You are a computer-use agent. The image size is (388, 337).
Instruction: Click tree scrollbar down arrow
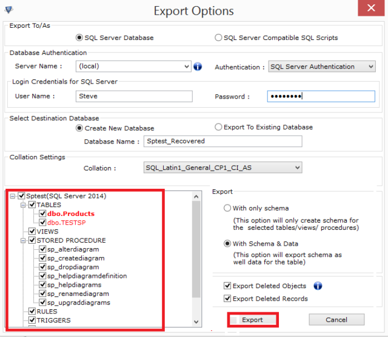pyautogui.click(x=196, y=322)
